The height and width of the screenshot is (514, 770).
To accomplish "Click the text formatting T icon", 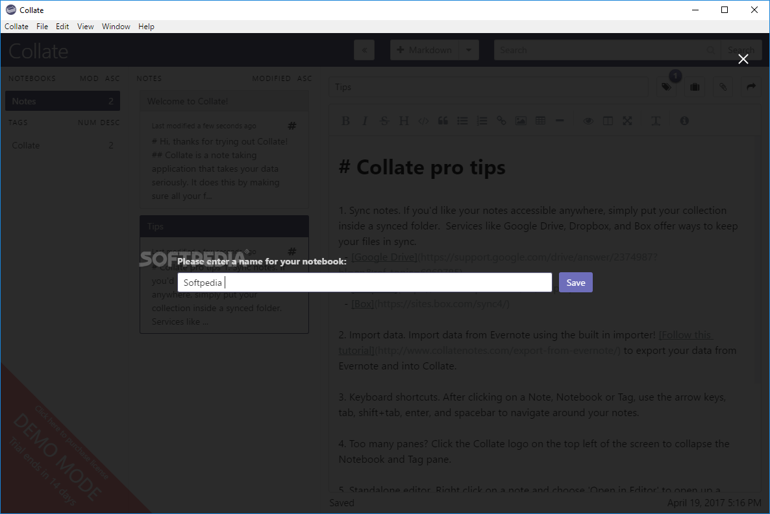I will pos(656,121).
